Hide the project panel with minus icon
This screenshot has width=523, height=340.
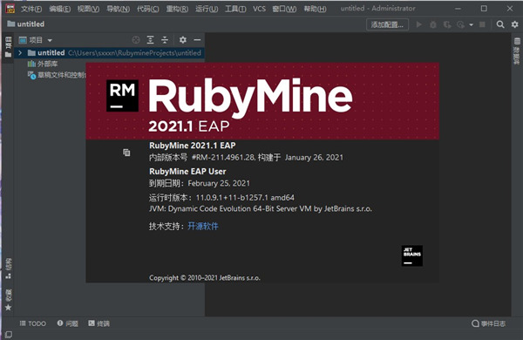(x=197, y=40)
